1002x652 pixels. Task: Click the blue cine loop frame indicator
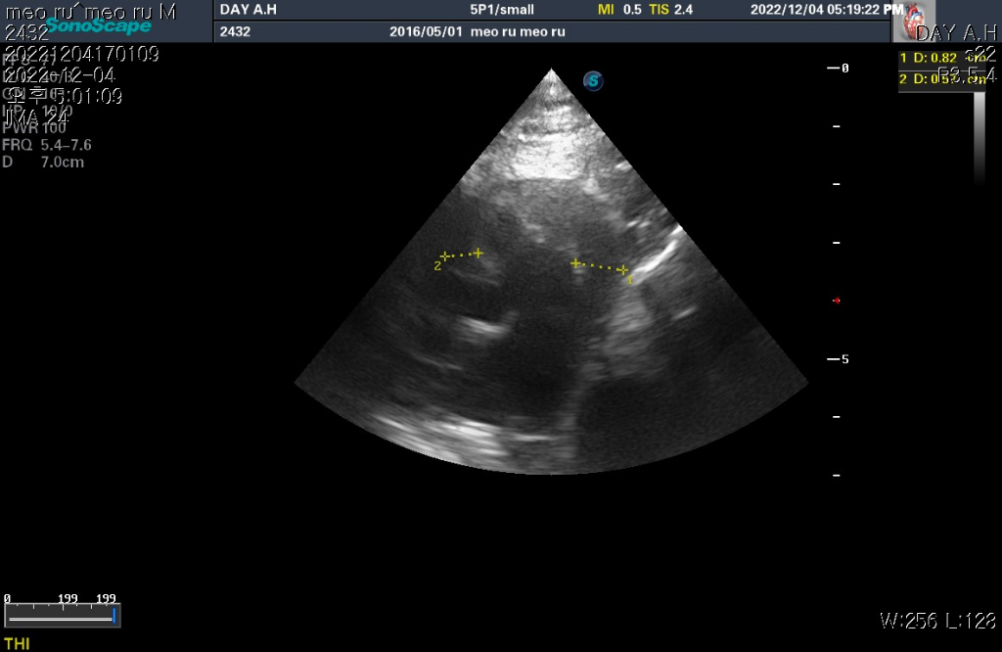click(x=114, y=617)
